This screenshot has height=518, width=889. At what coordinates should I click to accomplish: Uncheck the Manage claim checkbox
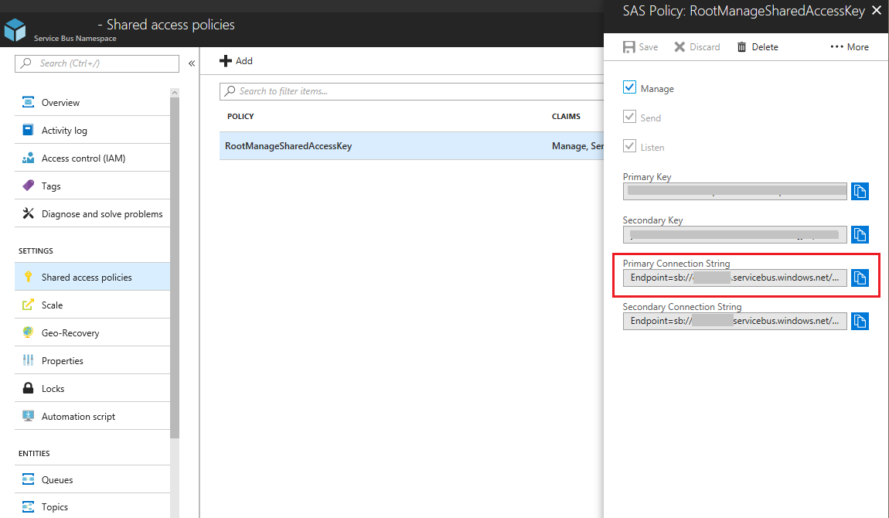629,87
